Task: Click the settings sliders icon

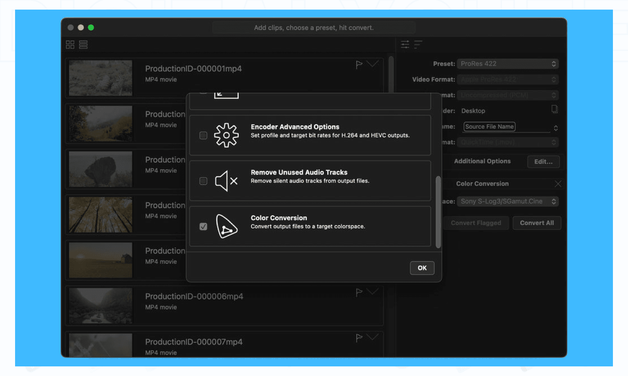Action: click(405, 44)
